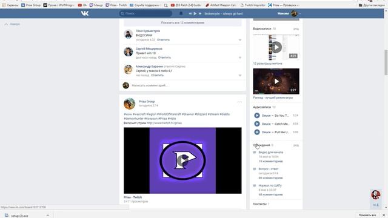Open the Обсуждения section header
The height and width of the screenshot is (218, 388).
(x=261, y=145)
